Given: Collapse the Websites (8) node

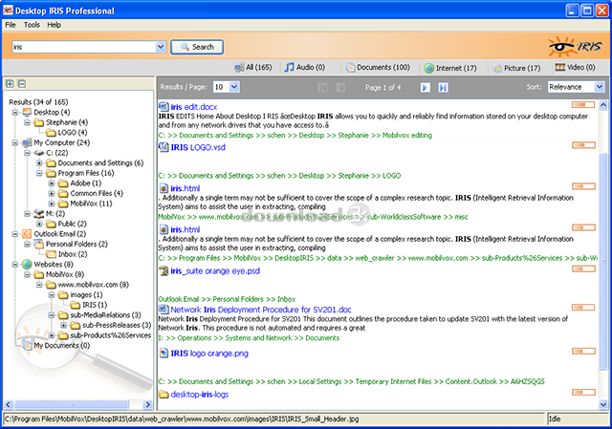Looking at the screenshot, I should (x=14, y=264).
